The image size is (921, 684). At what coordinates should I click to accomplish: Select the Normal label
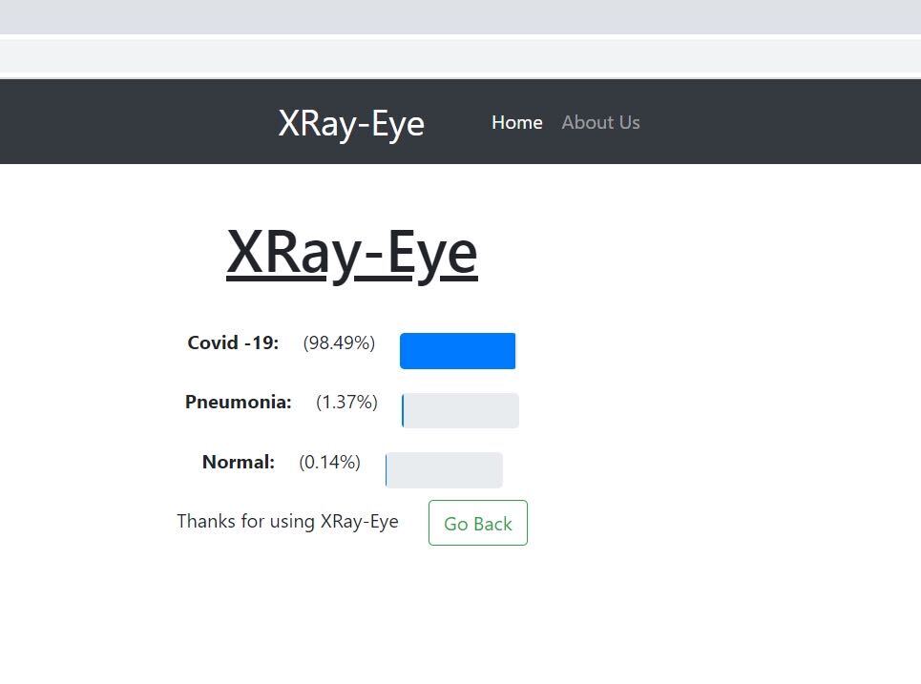238,462
